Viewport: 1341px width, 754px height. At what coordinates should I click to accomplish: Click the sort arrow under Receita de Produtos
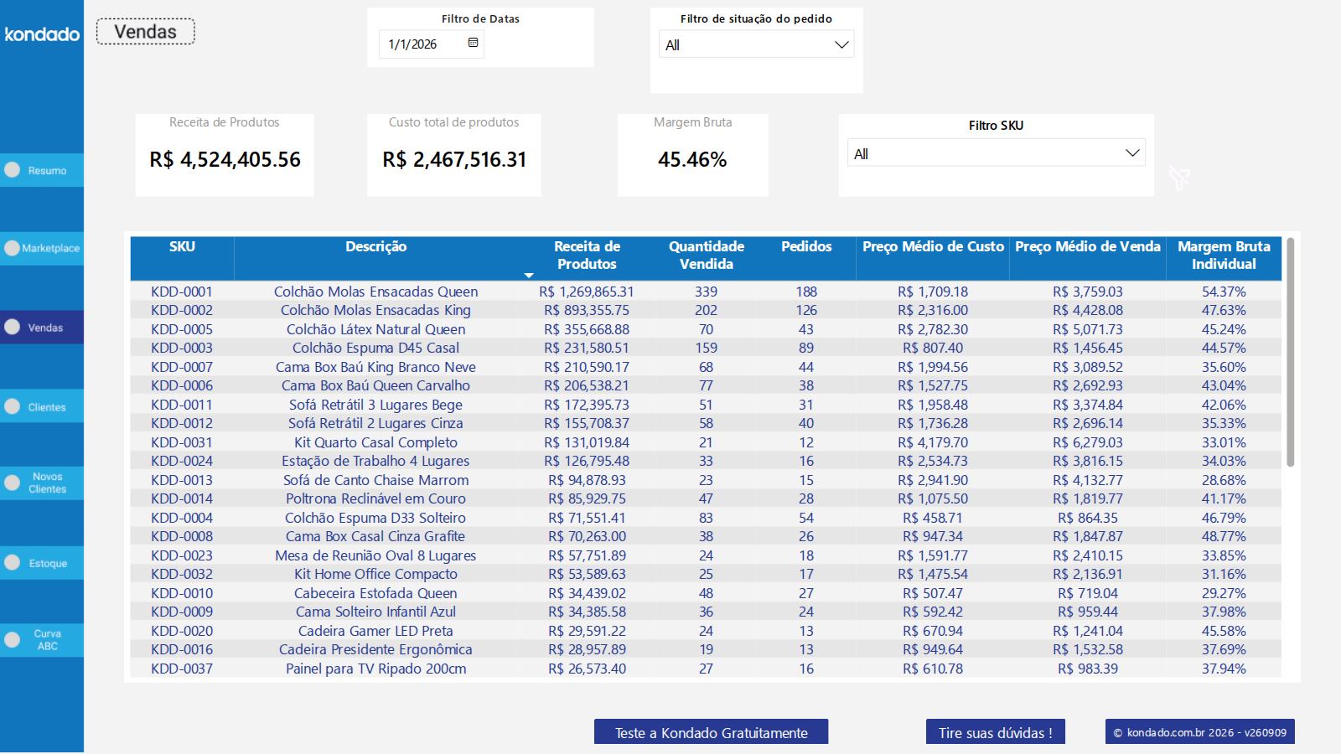(x=528, y=275)
